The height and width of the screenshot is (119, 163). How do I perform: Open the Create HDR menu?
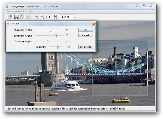click(19, 11)
